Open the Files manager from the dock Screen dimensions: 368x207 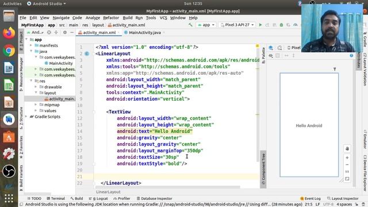coord(9,16)
